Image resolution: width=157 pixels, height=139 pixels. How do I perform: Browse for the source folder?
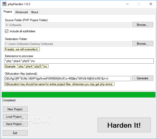coord(143,25)
